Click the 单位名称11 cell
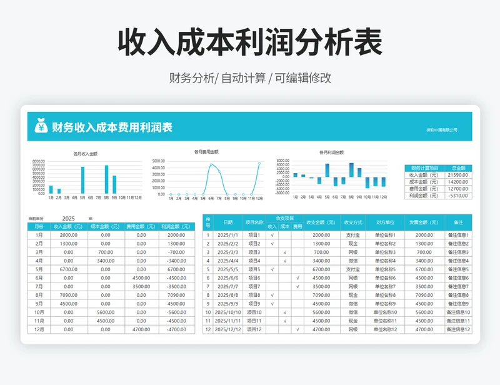Image resolution: width=500 pixels, height=385 pixels. coord(385,321)
